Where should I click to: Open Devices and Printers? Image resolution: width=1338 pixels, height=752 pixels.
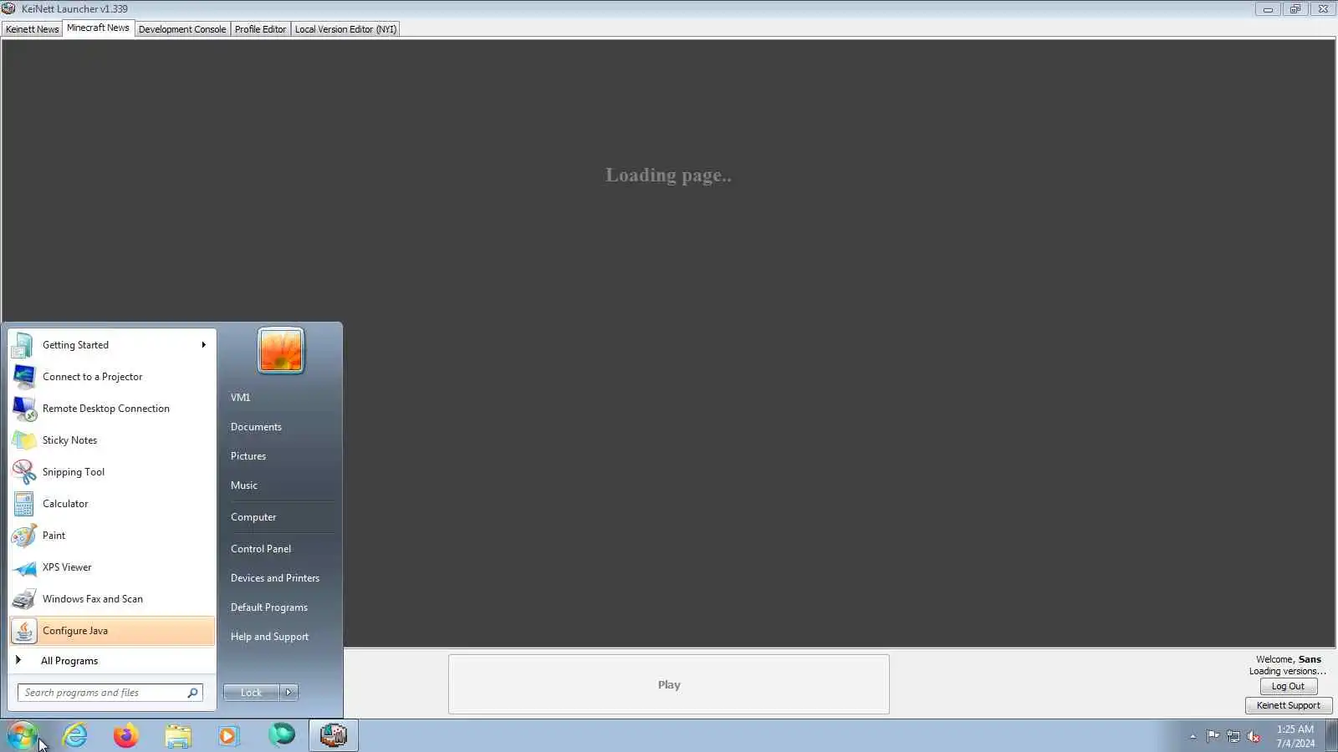coord(275,578)
